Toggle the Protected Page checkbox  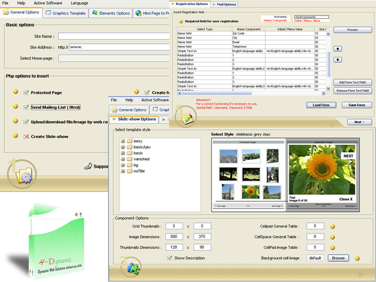pyautogui.click(x=26, y=93)
